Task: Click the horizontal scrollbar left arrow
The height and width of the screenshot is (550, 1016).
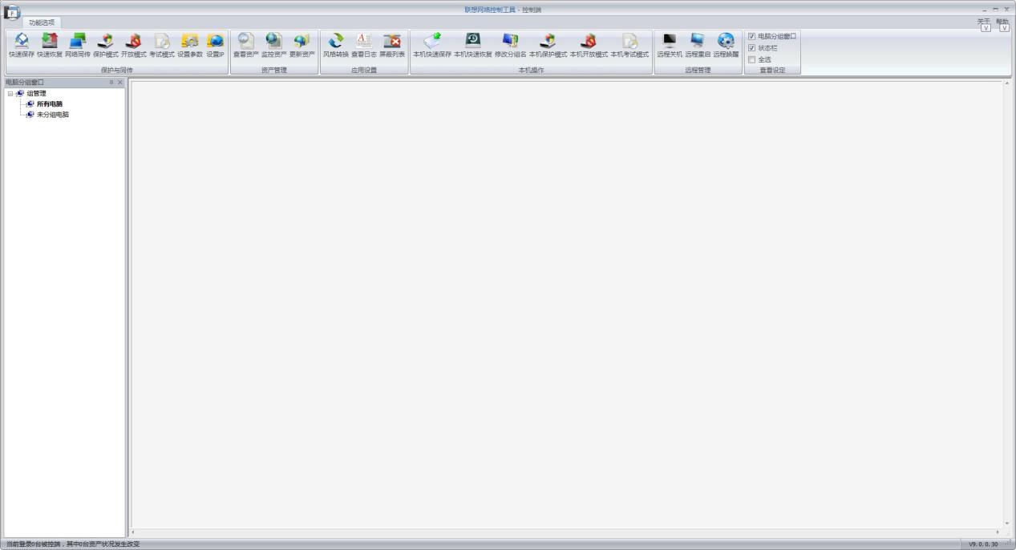Action: (x=133, y=532)
